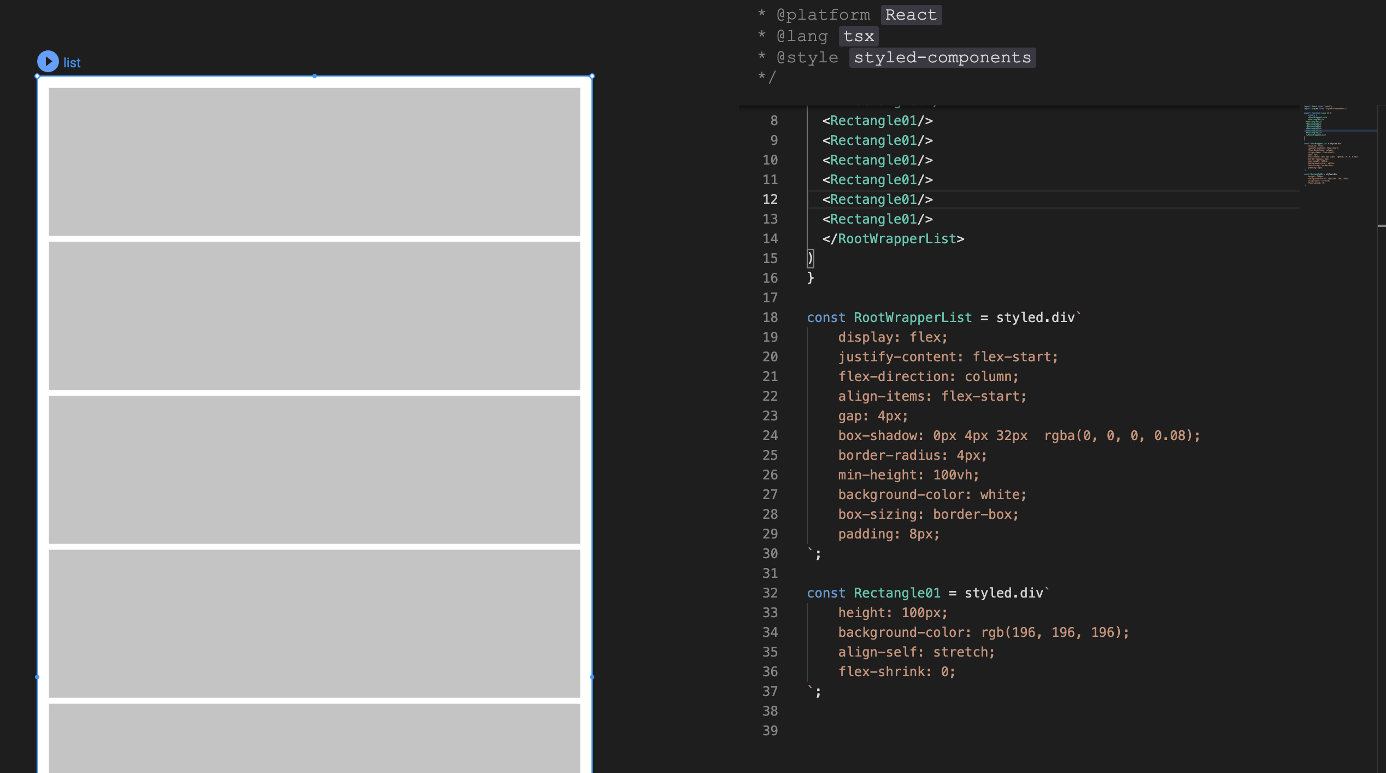Click the right-edge frame resize handle

pyautogui.click(x=592, y=677)
